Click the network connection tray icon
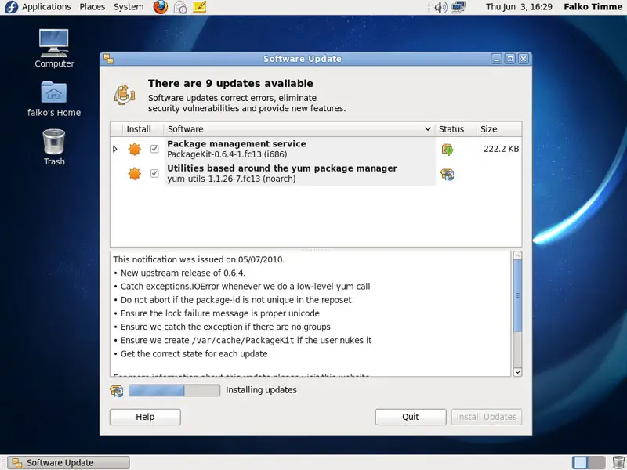The width and height of the screenshot is (627, 470). pyautogui.click(x=458, y=7)
